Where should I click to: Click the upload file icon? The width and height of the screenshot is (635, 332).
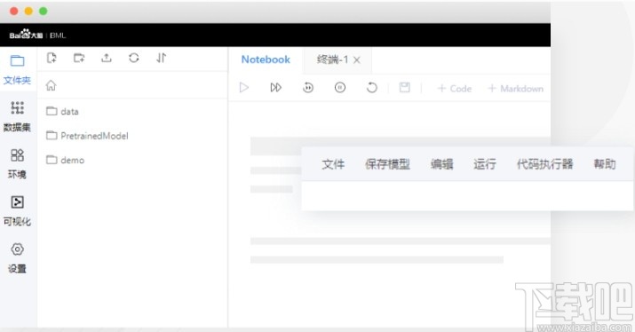(107, 58)
